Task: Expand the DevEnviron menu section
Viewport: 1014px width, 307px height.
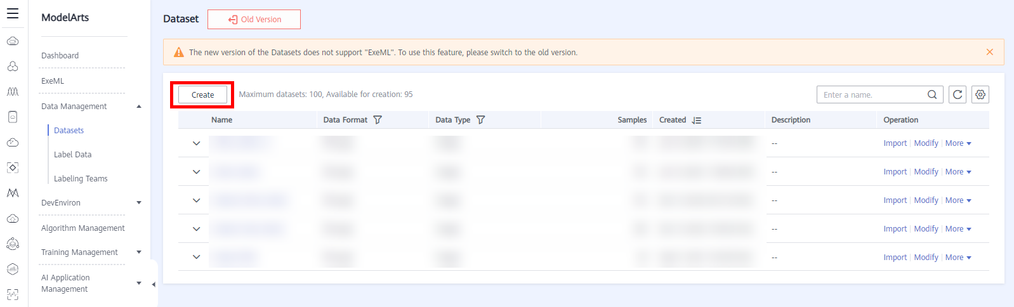Action: [139, 203]
